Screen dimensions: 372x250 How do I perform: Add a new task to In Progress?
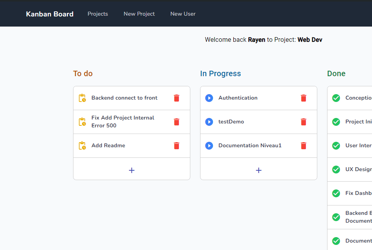point(258,170)
